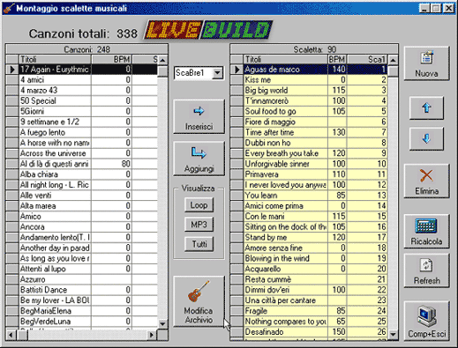Click the BPM column header in the Scaletta list
Image resolution: width=458 pixels, height=348 pixels.
coord(337,59)
